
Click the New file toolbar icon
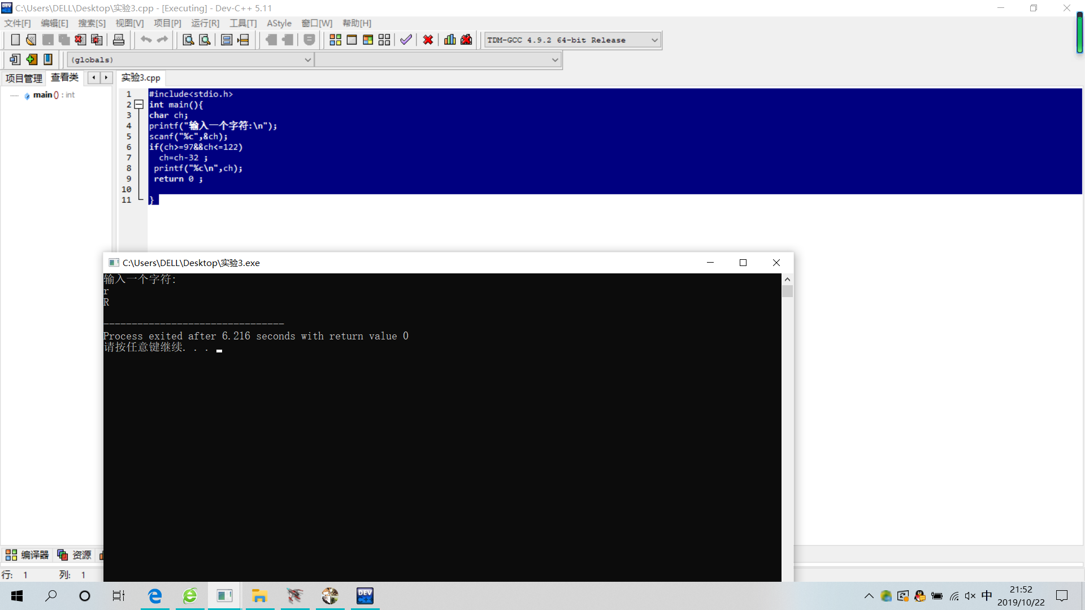tap(15, 40)
